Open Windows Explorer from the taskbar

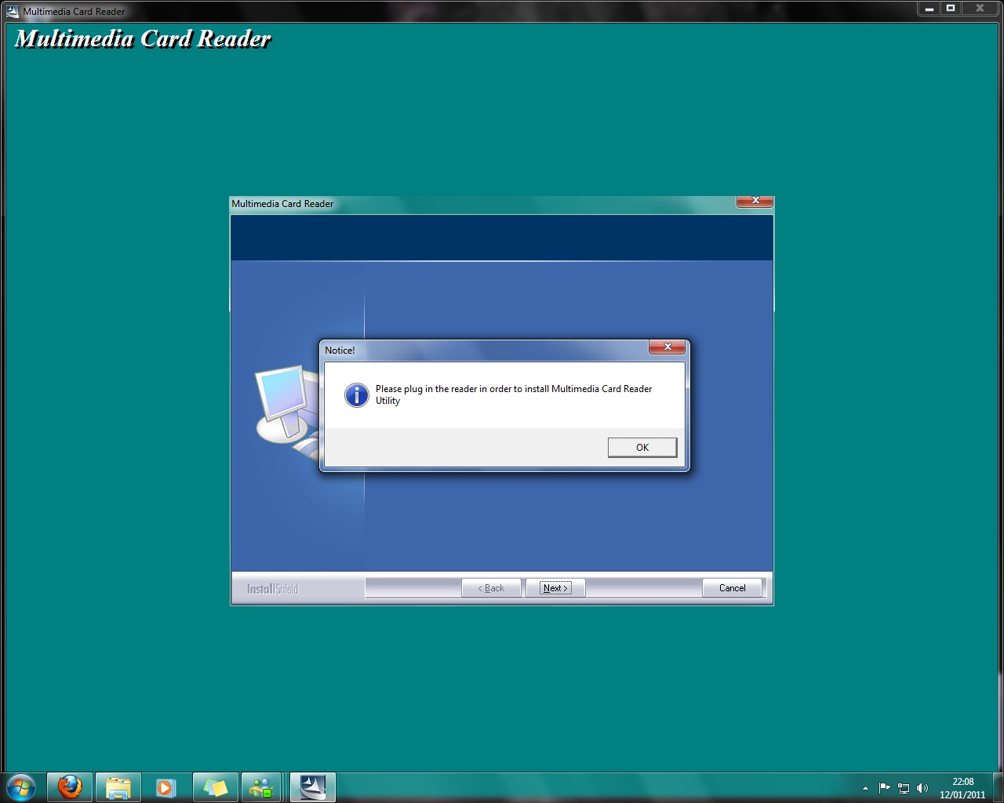118,787
